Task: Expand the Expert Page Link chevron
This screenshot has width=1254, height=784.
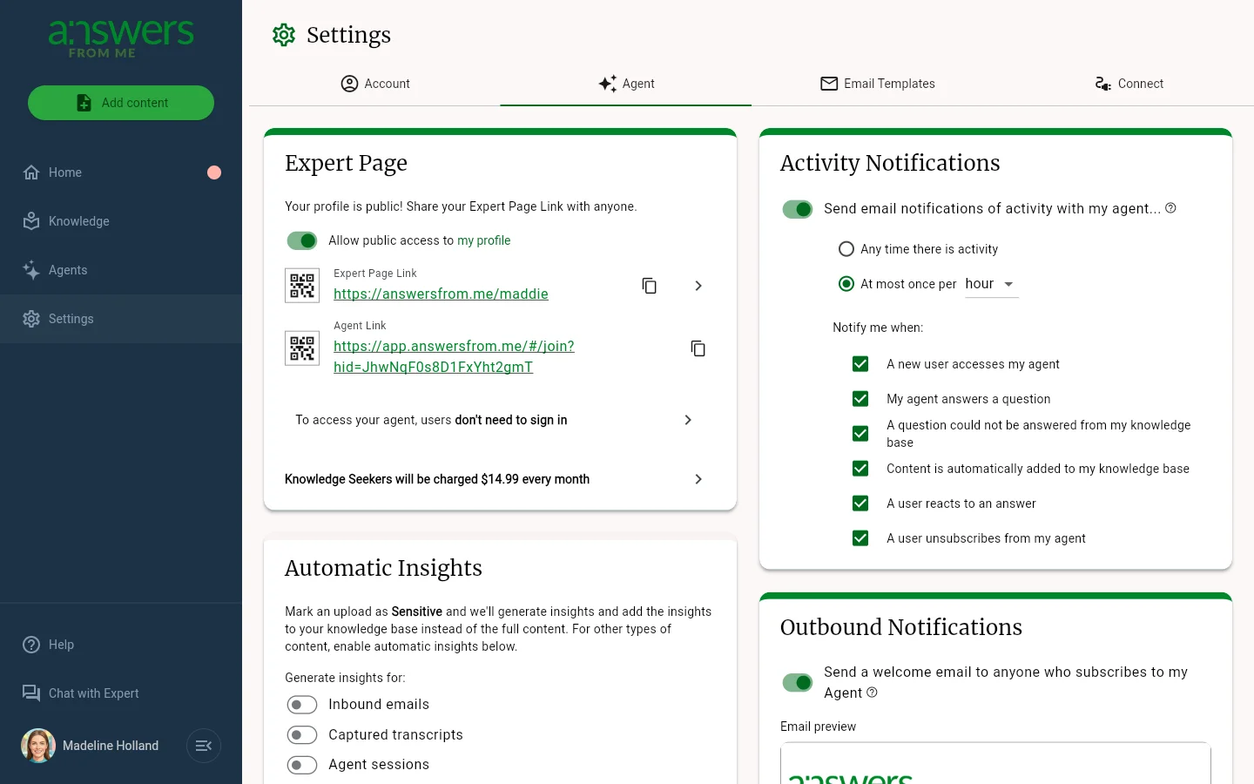Action: coord(698,286)
